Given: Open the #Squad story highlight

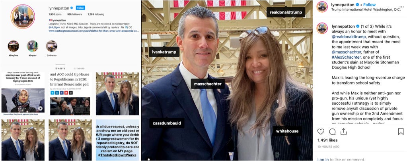Looking at the screenshot, I should 33,46.
